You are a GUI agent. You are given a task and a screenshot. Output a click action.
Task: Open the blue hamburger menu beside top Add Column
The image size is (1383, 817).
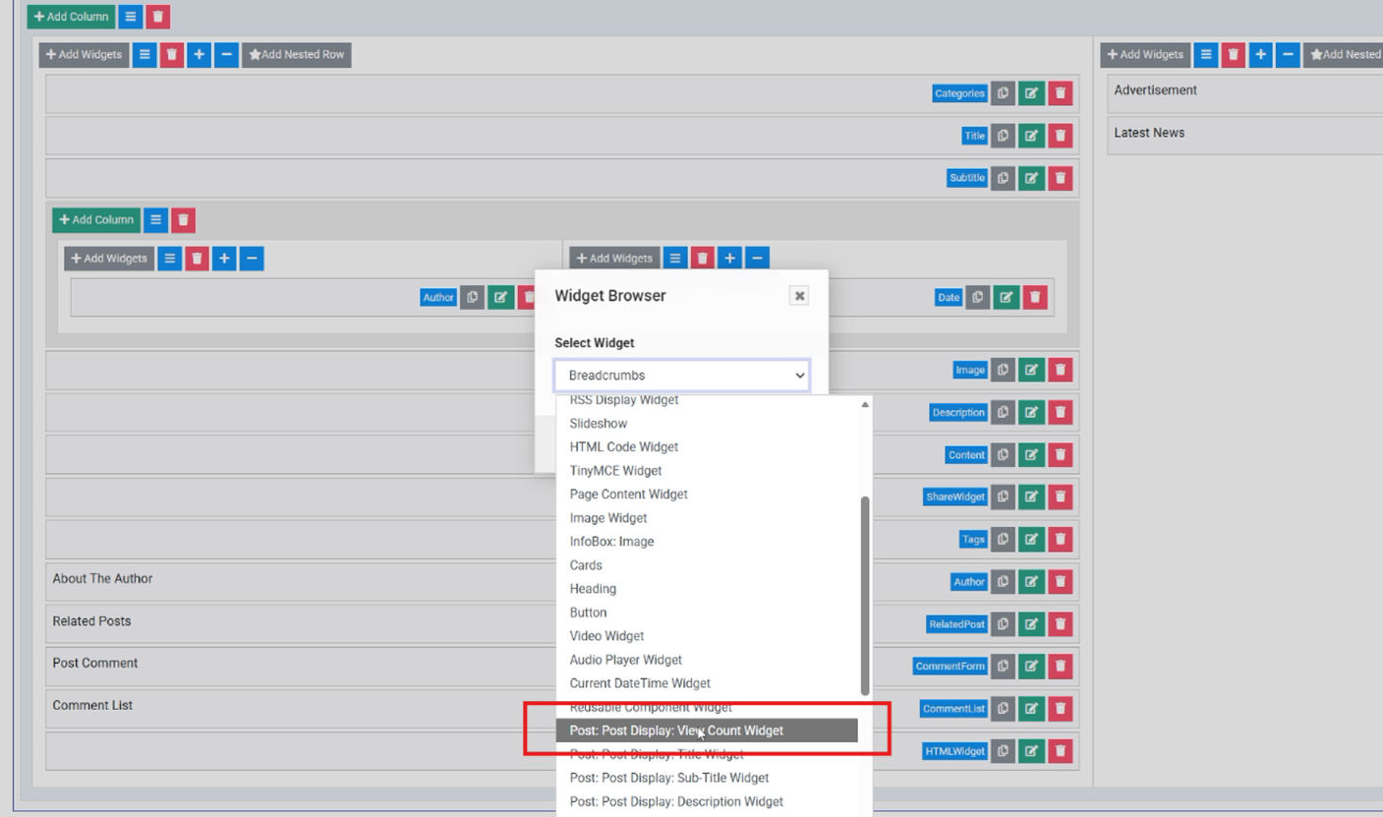coord(131,17)
